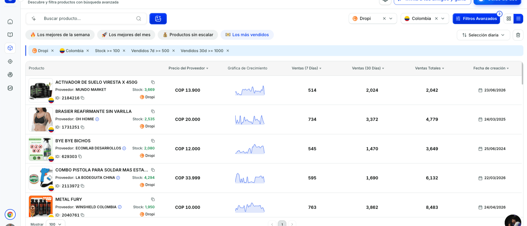Open Filtros Avanzados
Image resolution: width=527 pixels, height=226 pixels.
476,18
